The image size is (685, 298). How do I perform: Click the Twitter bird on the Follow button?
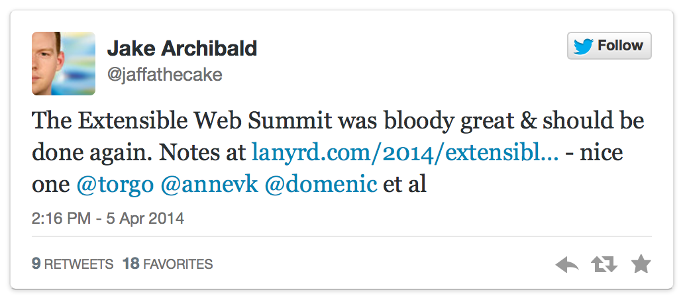click(584, 46)
